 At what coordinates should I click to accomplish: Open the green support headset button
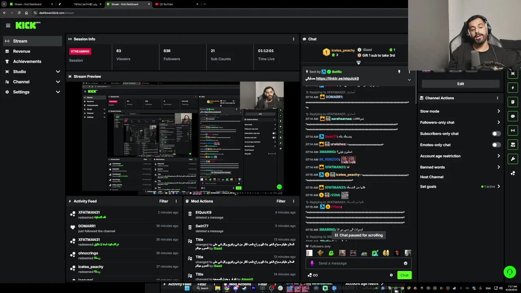[x=510, y=272]
